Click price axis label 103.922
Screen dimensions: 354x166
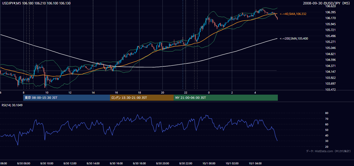tap(331, 78)
